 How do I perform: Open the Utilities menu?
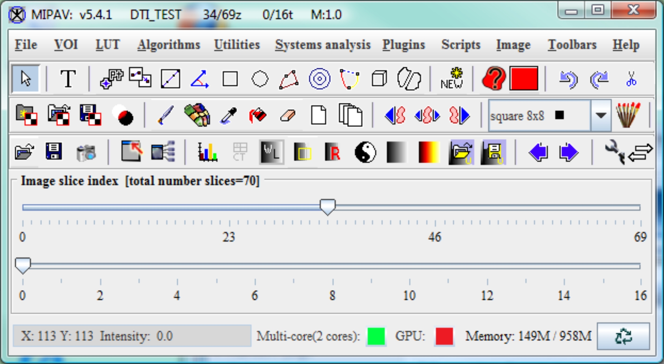click(237, 45)
